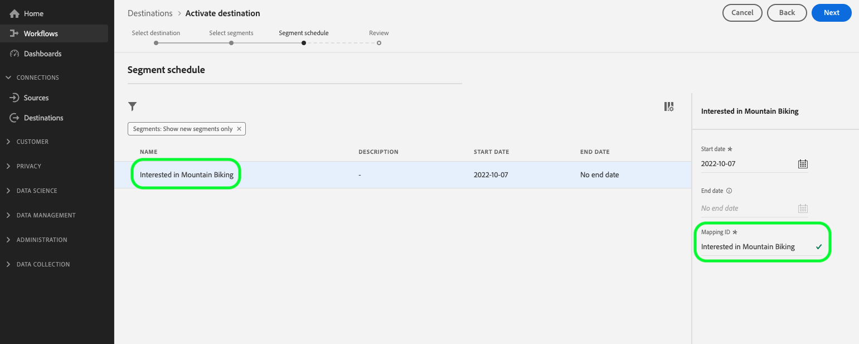Click the Back button
This screenshot has width=859, height=344.
point(787,13)
